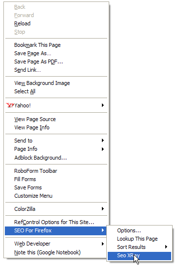Screen dimensions: 176x267
Task: Expand the Web Developer submenu arrow
Action: coord(103,244)
